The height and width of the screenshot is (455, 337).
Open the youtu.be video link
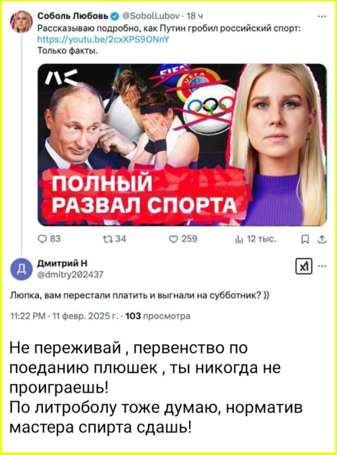click(x=103, y=39)
